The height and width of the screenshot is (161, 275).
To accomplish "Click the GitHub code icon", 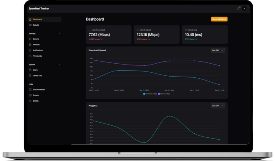I will click(30, 101).
